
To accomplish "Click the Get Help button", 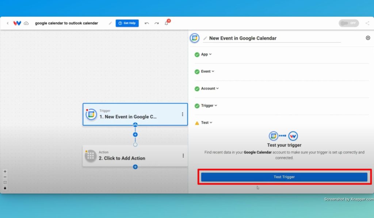I will pyautogui.click(x=127, y=23).
